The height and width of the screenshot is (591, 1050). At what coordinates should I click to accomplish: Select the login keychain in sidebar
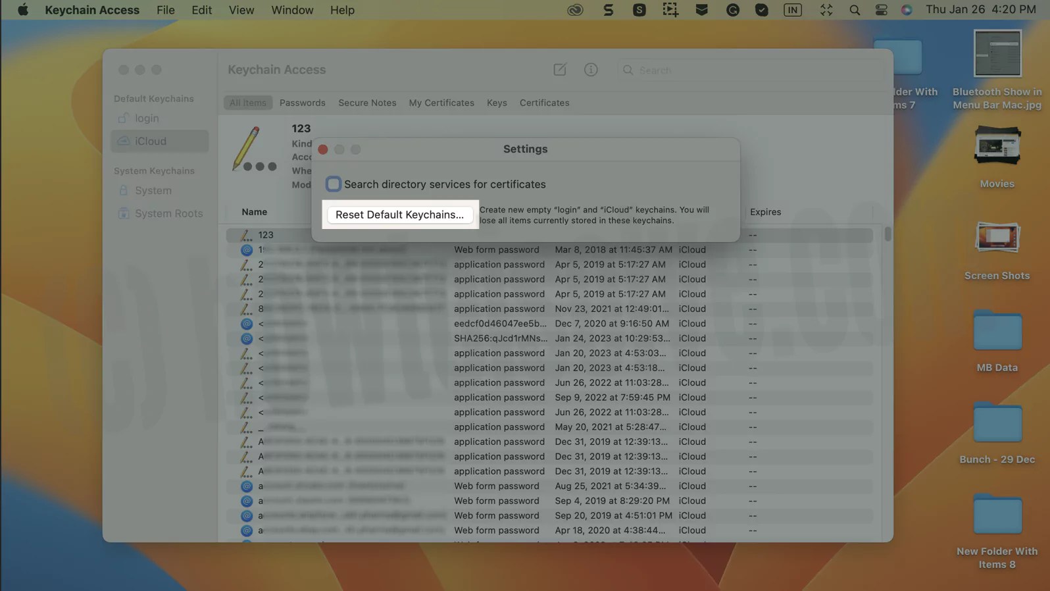pos(160,118)
